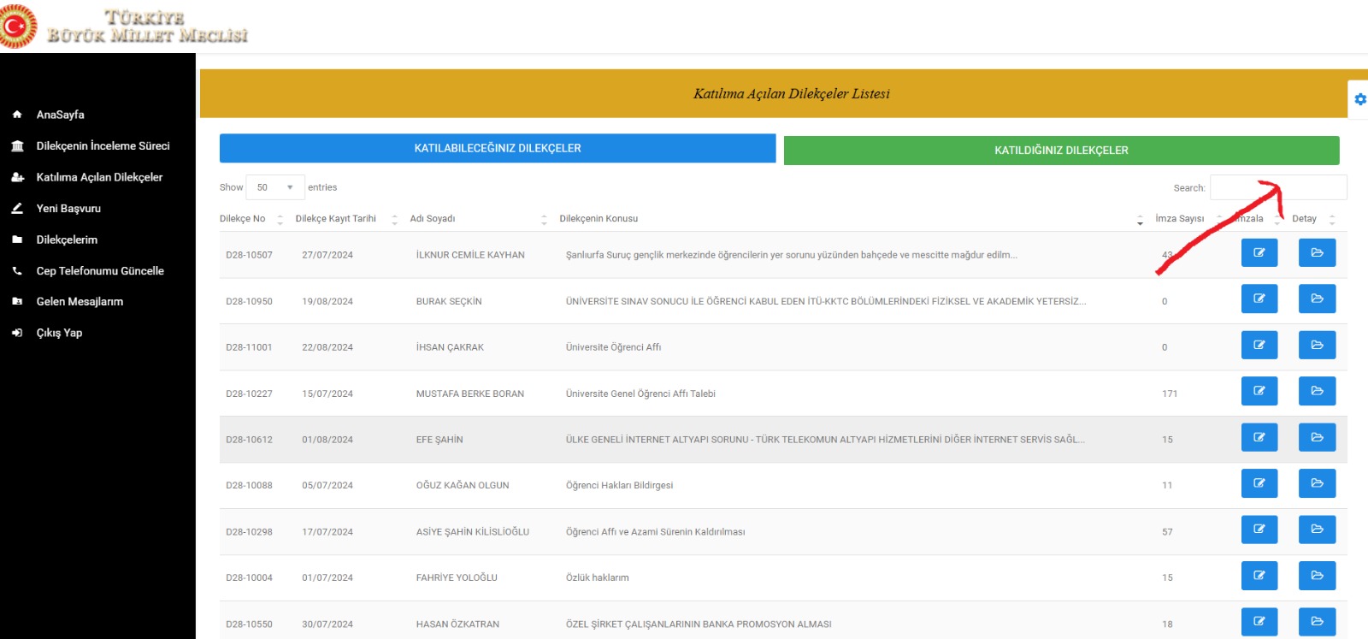Open the Show entries count dropdown
The image size is (1368, 639).
click(x=274, y=187)
